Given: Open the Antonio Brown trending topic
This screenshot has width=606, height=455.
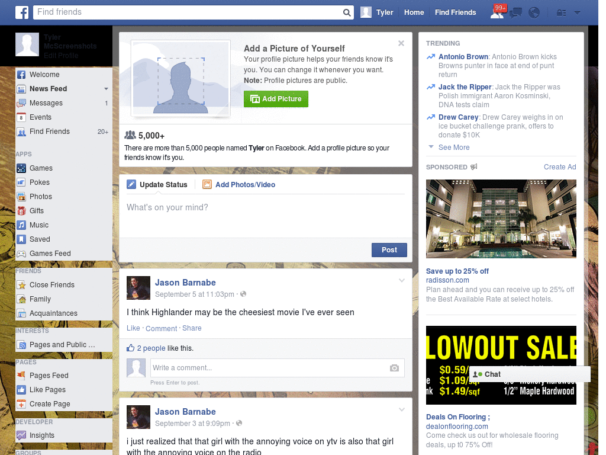Looking at the screenshot, I should [463, 57].
